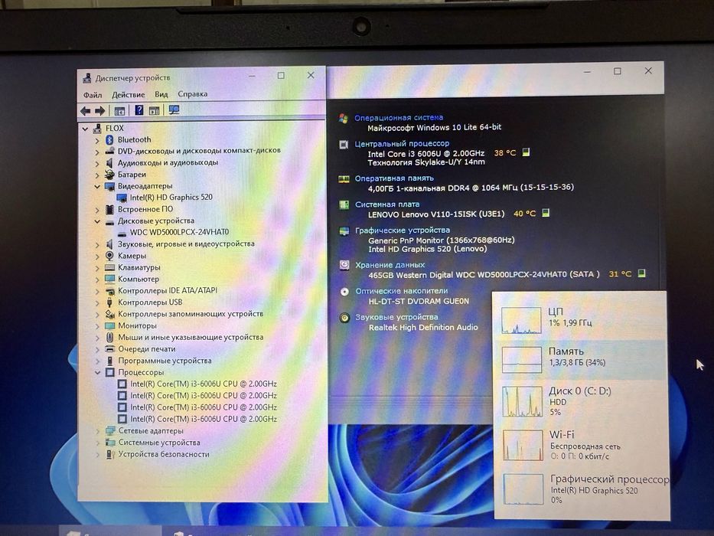Click the blue Help question-mark toolbar icon
Viewport: 714px width, 536px height.
click(139, 110)
